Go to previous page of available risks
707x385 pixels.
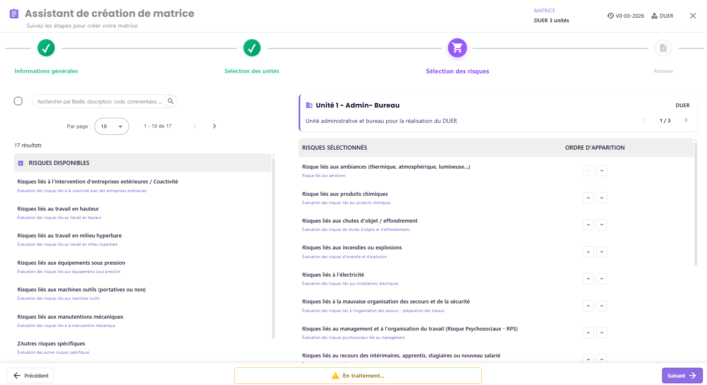coord(195,126)
